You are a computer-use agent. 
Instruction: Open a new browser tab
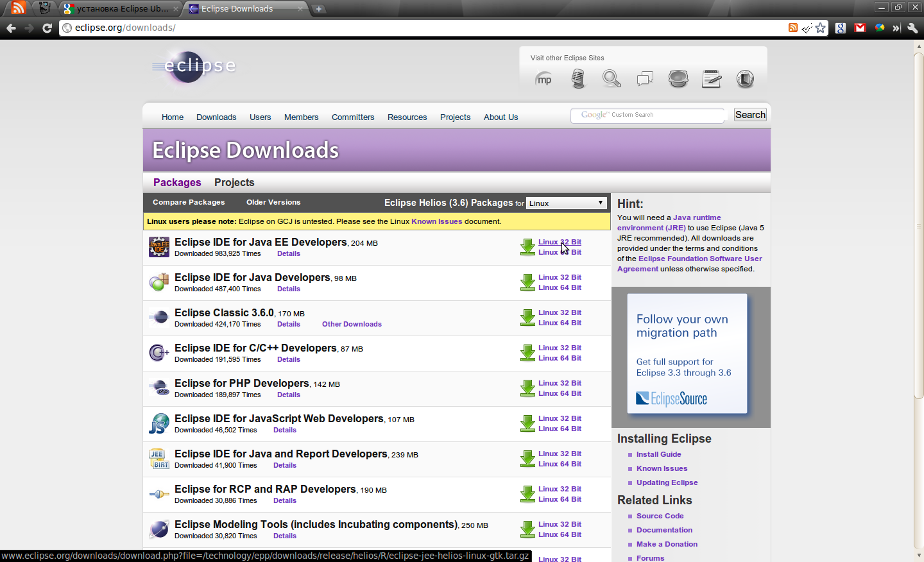click(318, 9)
